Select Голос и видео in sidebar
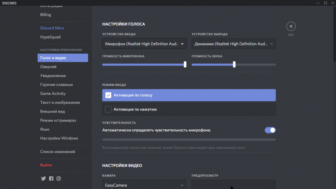Viewport: 336px width, 189px height. pos(63,58)
